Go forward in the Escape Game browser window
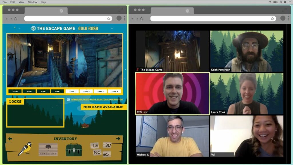This screenshot has height=165, width=293. pyautogui.click(x=11, y=19)
